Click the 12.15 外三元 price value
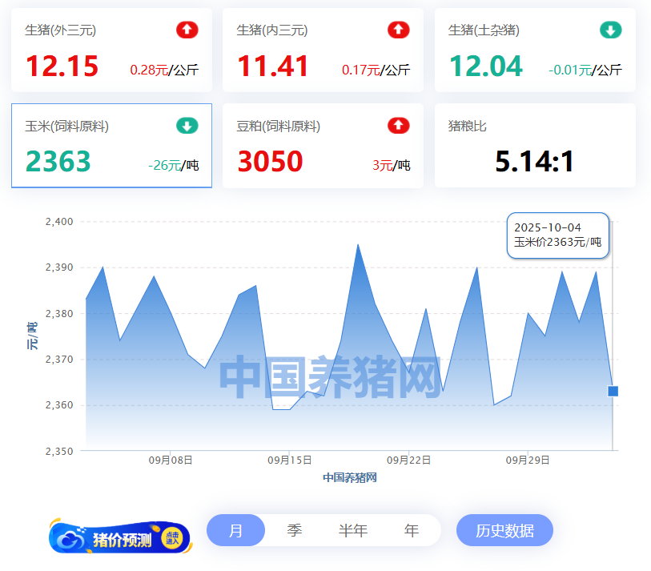Image resolution: width=651 pixels, height=571 pixels. pos(62,66)
